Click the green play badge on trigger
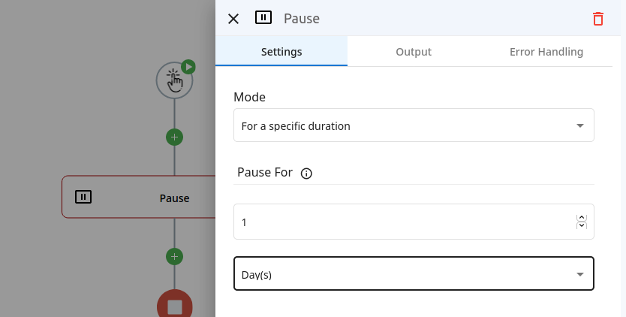This screenshot has height=317, width=626. (x=188, y=67)
